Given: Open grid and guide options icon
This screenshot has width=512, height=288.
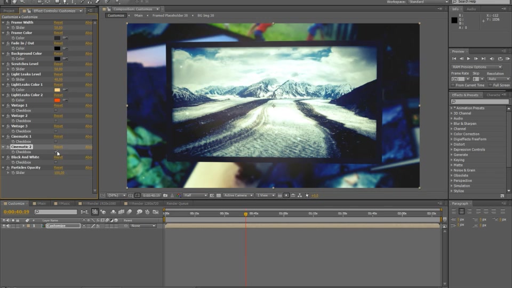Looking at the screenshot, I should [131, 195].
